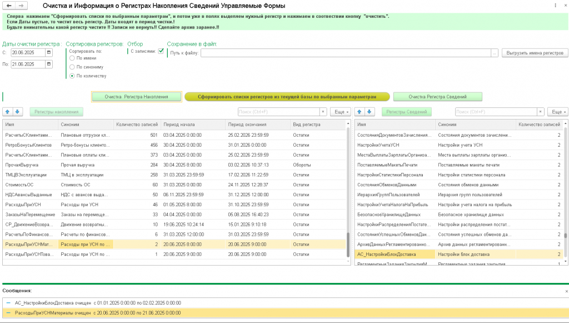Click the back navigation arrow

9,6
